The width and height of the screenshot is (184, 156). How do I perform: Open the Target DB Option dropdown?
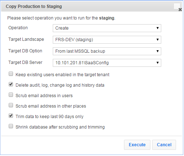(x=107, y=51)
